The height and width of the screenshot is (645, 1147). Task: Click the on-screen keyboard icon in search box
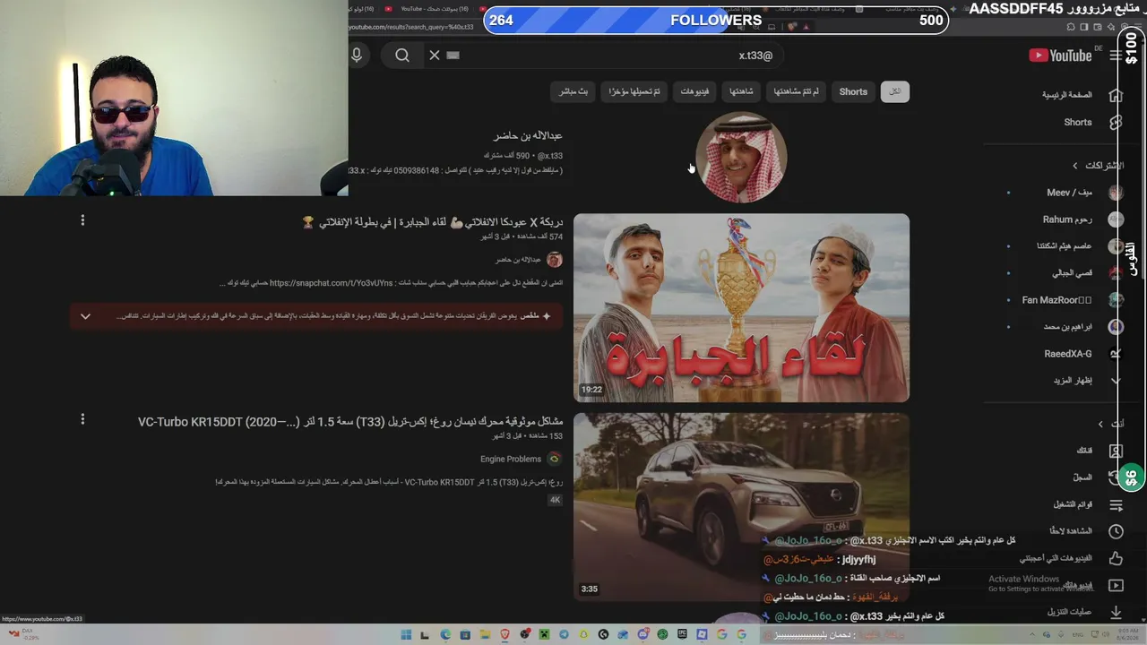pyautogui.click(x=453, y=56)
